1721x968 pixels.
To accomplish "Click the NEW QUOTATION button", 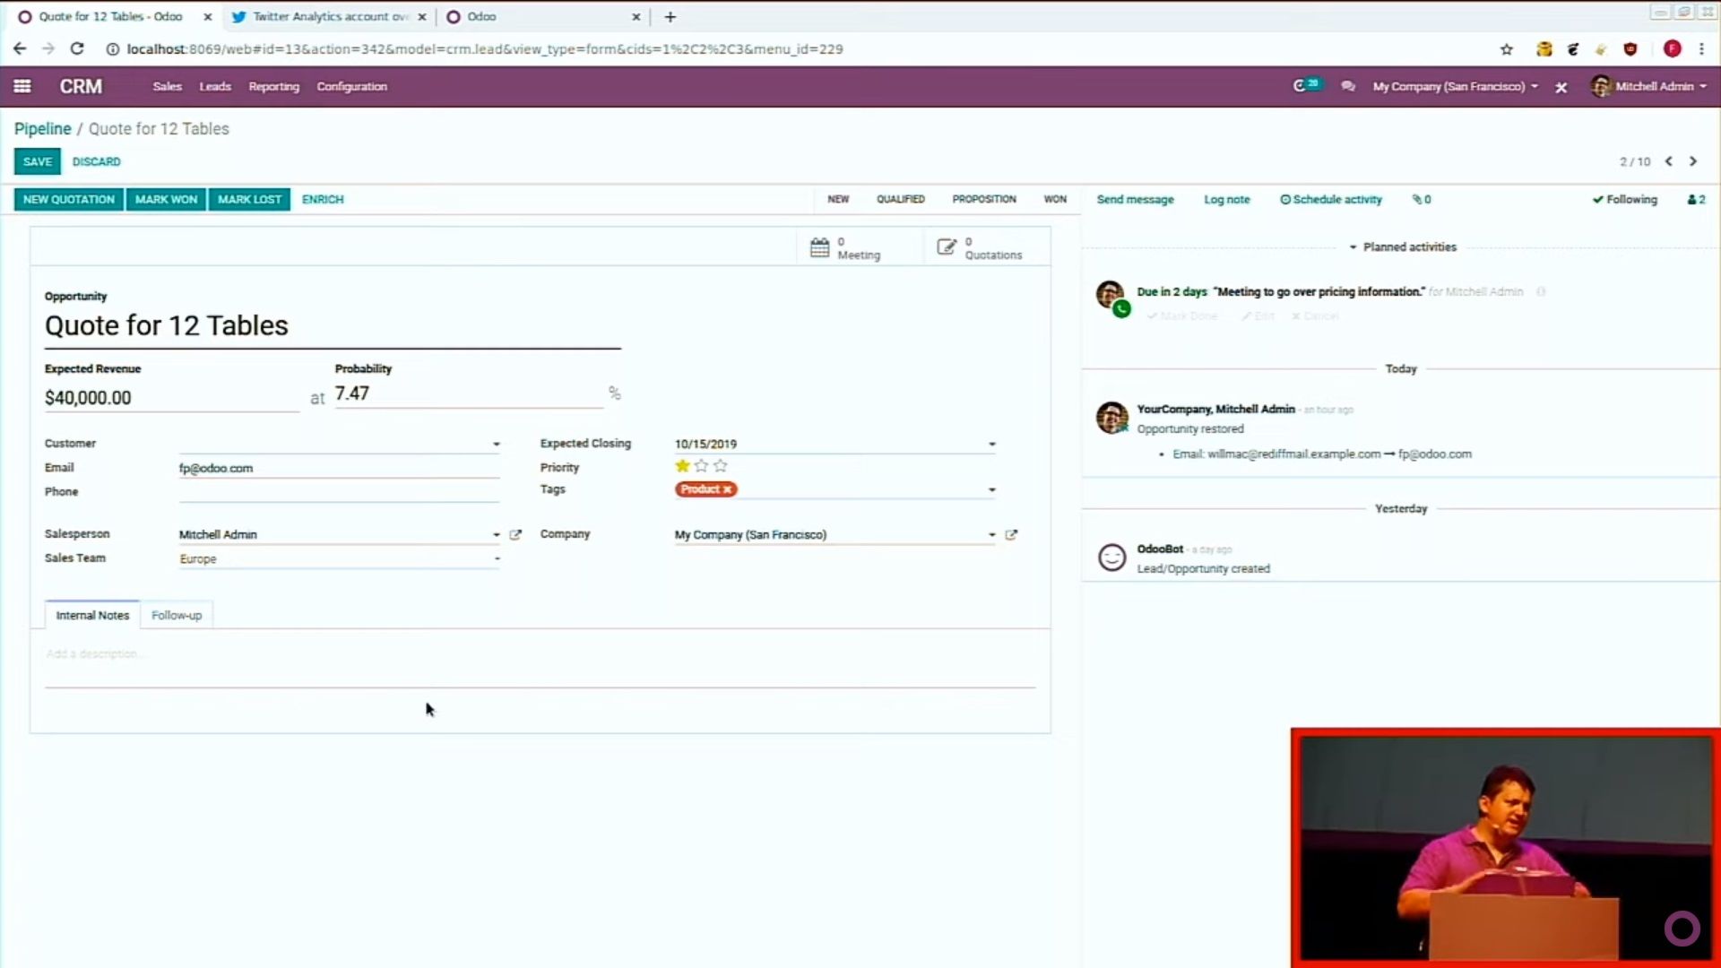I will click(68, 199).
